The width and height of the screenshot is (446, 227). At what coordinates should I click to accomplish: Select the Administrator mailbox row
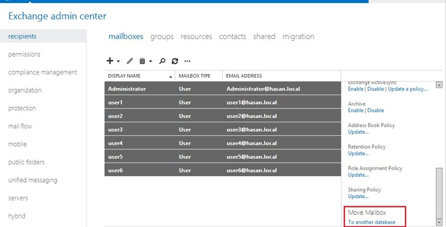[223, 89]
